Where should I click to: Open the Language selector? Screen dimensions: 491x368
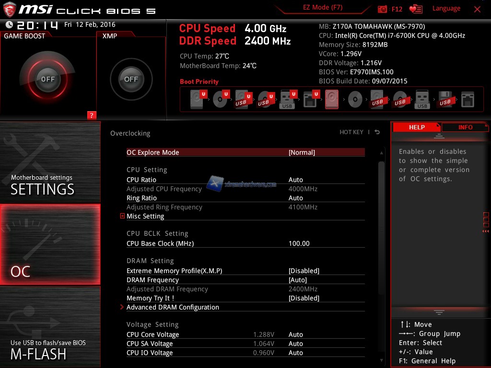click(446, 9)
